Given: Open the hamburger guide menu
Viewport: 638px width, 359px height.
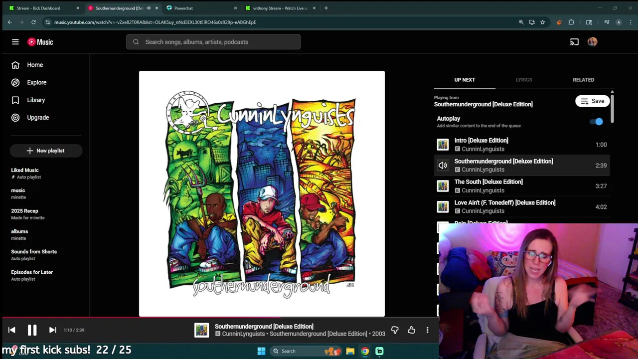Looking at the screenshot, I should (15, 42).
